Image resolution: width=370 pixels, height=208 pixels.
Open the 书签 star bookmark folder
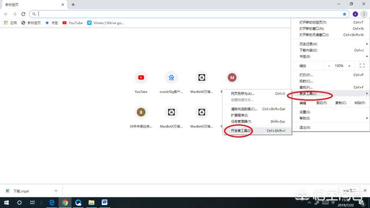pyautogui.click(x=51, y=23)
